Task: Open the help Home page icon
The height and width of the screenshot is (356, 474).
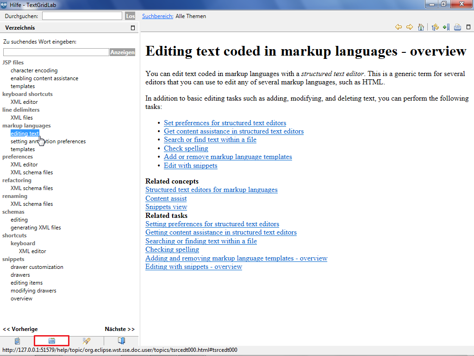Action: click(x=421, y=27)
